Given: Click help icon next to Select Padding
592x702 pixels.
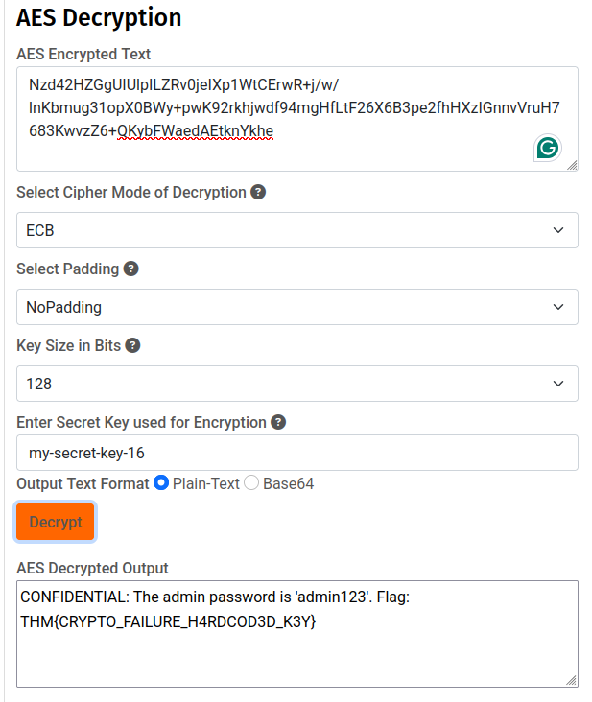Looking at the screenshot, I should click(x=131, y=269).
